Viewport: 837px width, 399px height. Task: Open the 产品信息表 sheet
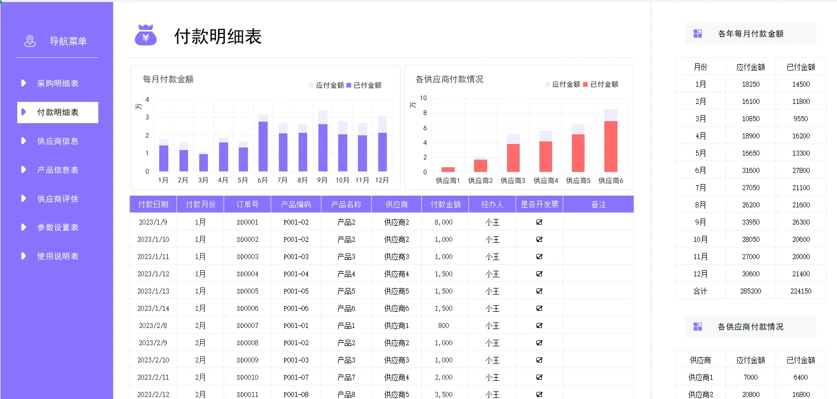[58, 170]
